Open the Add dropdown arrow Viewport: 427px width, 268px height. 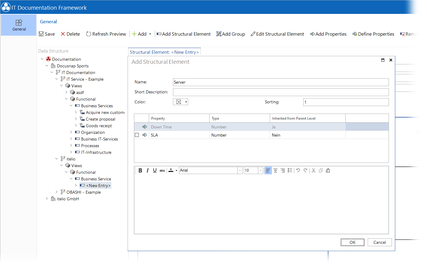point(150,34)
